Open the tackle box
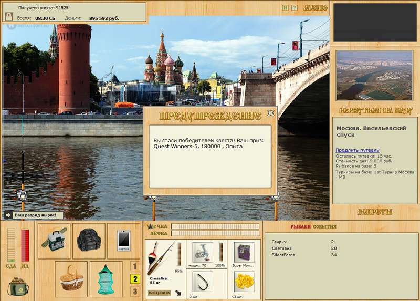Screen dimensions: 420x301 point(54,241)
